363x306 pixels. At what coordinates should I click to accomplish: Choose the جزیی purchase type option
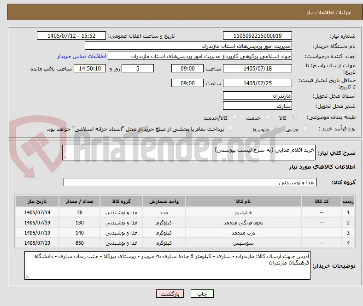click(305, 128)
